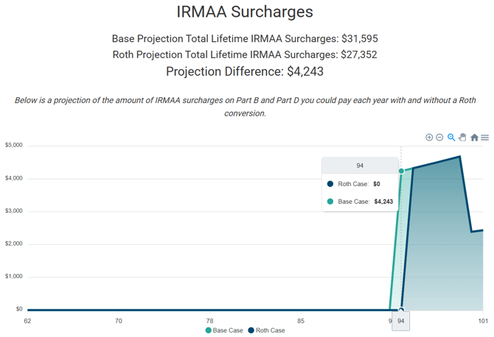Enable the panning hand tool
This screenshot has width=494, height=337.
[x=462, y=138]
